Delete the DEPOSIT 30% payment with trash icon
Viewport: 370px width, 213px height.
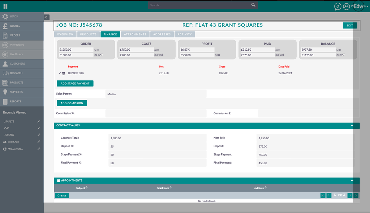pyautogui.click(x=64, y=73)
